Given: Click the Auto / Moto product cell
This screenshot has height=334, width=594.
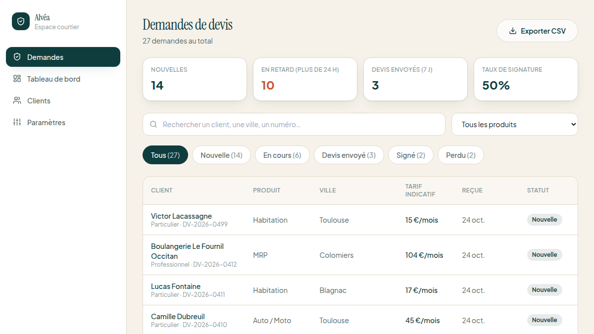Looking at the screenshot, I should 272,321.
